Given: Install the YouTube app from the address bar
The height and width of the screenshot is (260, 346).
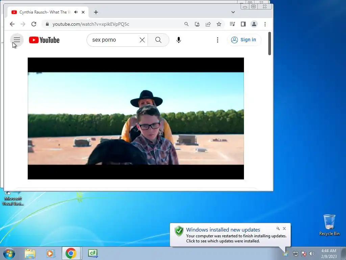Looking at the screenshot, I should (x=197, y=24).
